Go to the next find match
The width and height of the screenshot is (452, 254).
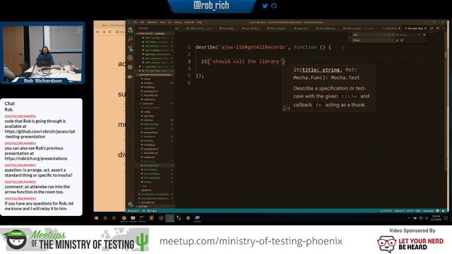pos(415,35)
